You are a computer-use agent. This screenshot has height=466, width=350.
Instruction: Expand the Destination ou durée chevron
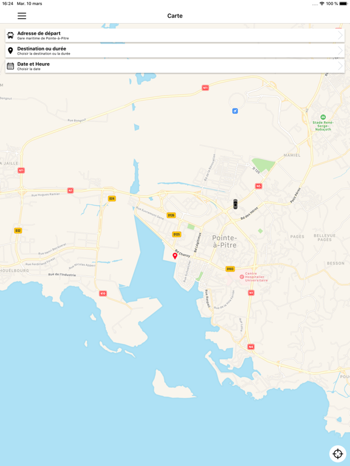(x=340, y=50)
